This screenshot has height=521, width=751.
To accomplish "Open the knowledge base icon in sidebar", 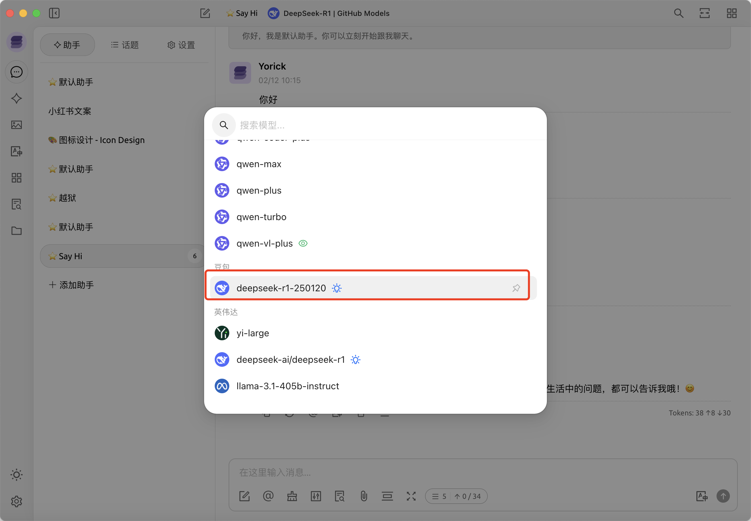I will point(17,204).
